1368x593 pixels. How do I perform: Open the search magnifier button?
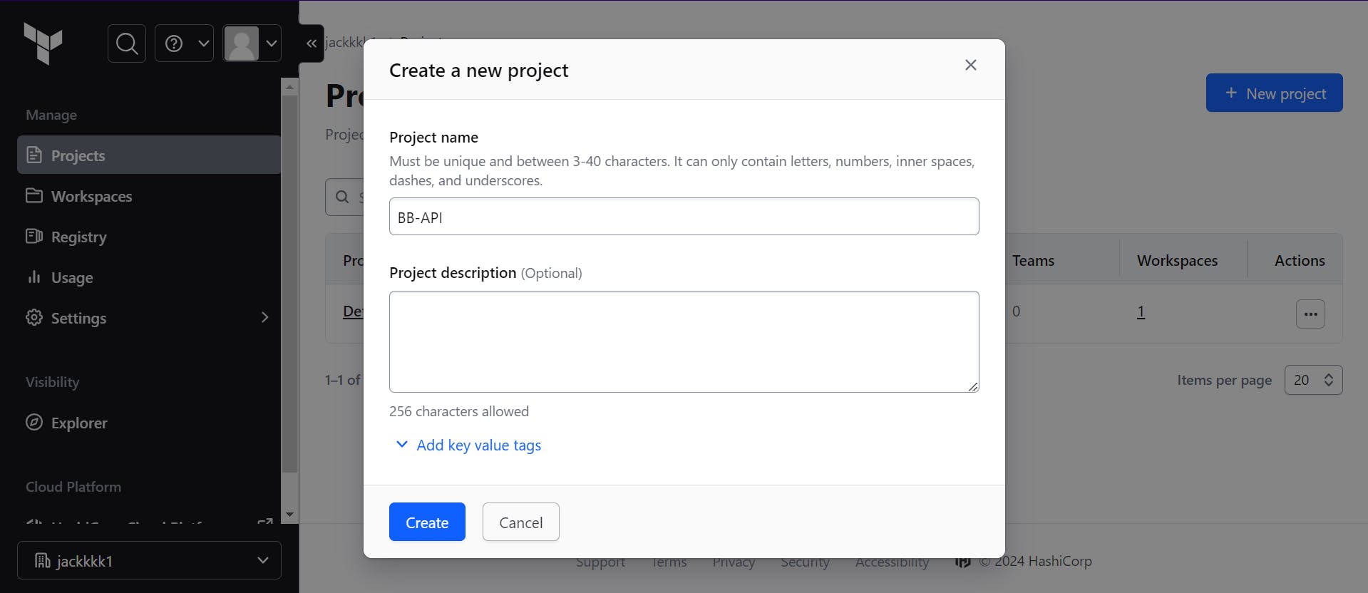coord(127,43)
